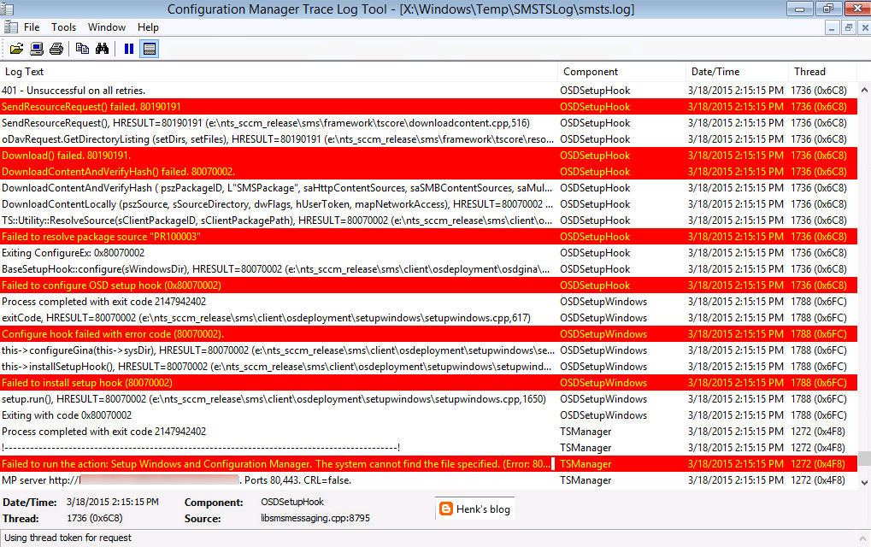The image size is (871, 547).
Task: Select the 'DownloadContentAndVerifyHash() failed. 80070002.' row
Action: pyautogui.click(x=428, y=172)
